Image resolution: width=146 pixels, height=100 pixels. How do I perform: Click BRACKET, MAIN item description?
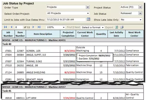[35, 79]
